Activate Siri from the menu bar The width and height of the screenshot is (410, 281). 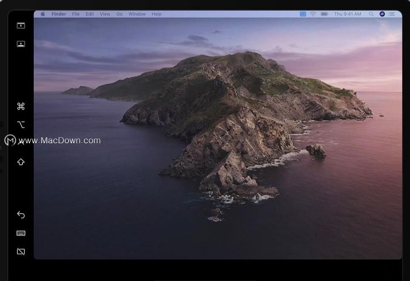click(x=382, y=14)
